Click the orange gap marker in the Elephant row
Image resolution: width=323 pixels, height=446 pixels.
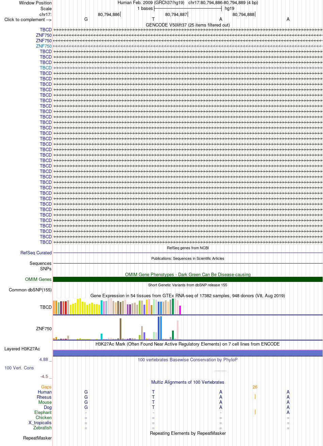click(x=255, y=412)
